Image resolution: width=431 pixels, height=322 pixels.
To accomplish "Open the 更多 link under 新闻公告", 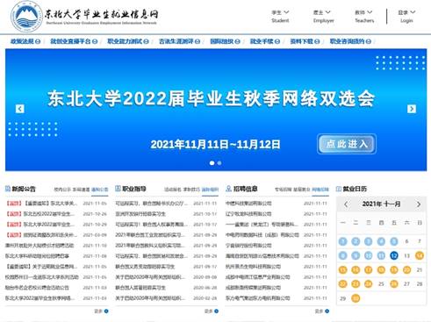I will 101,311.
